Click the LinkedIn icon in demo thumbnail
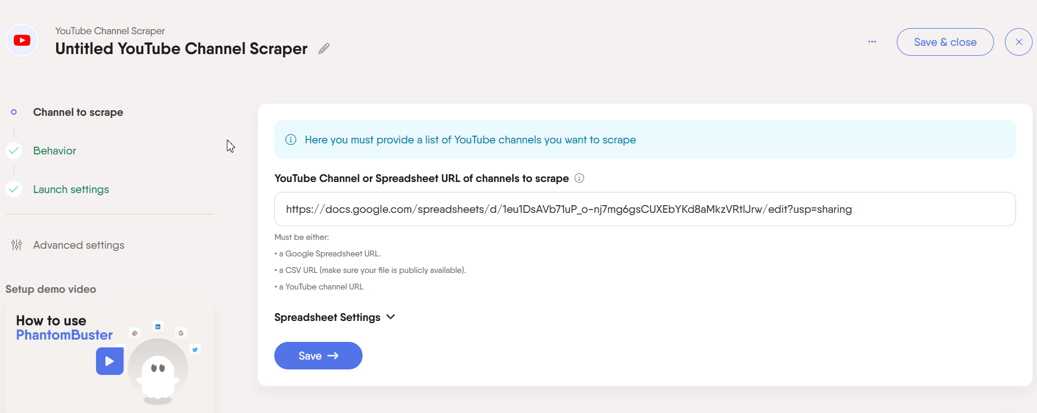 158,326
